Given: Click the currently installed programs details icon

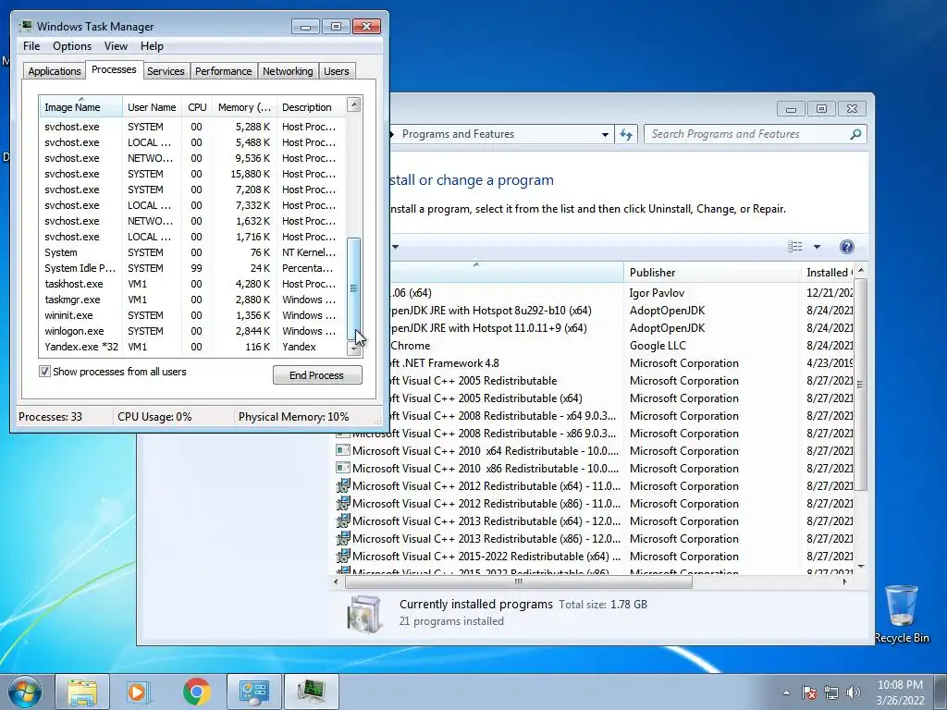Looking at the screenshot, I should (364, 614).
